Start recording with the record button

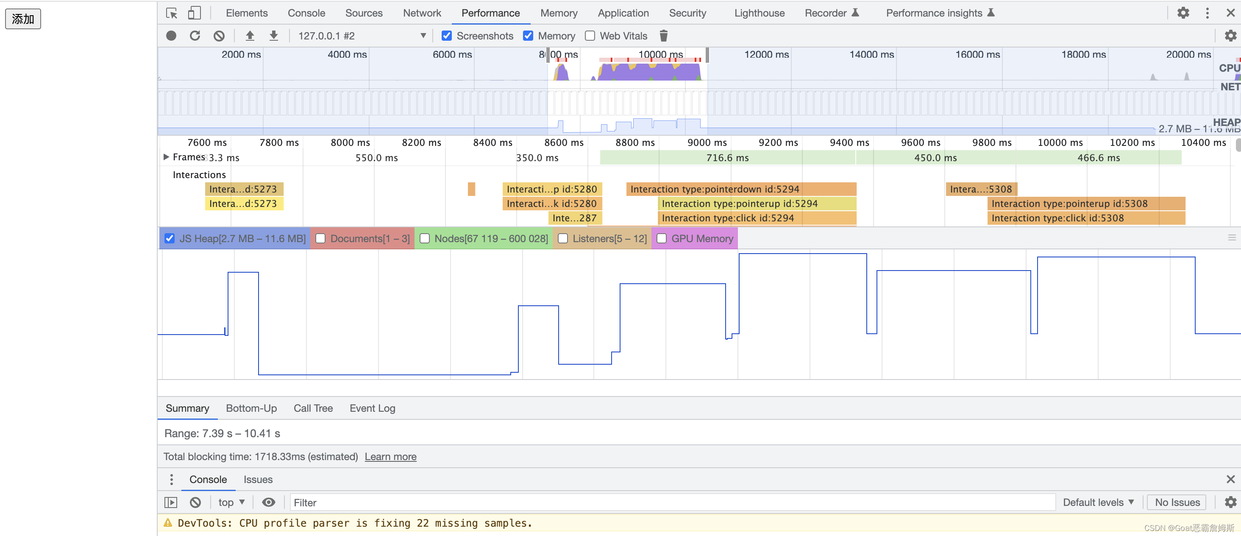[171, 36]
